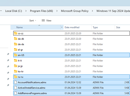Select the da-dk folder icon
The image size is (130, 96).
pyautogui.click(x=16, y=39)
